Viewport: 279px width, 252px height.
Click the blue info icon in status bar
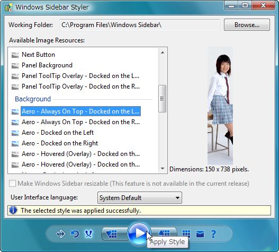point(13,210)
